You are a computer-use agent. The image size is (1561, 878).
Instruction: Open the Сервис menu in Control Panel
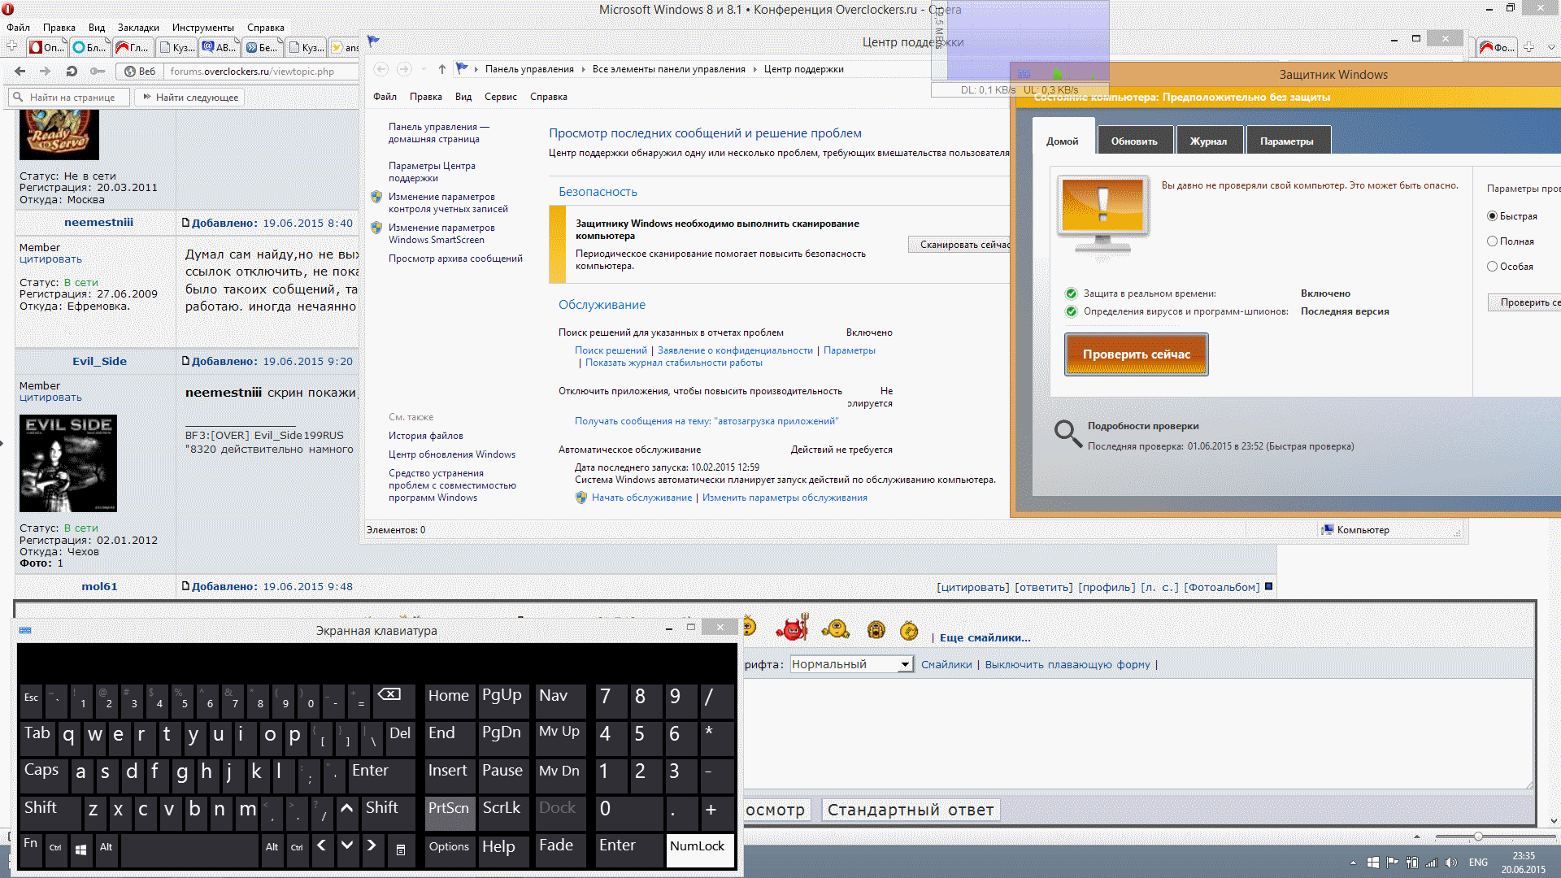coord(500,97)
